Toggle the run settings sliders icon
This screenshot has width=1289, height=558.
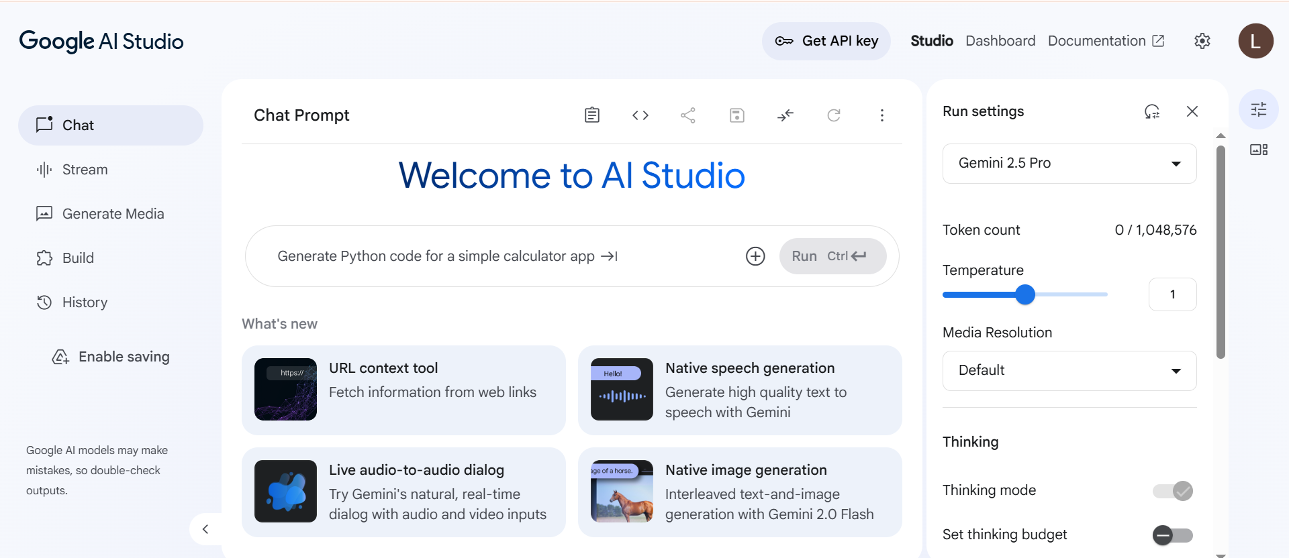tap(1259, 109)
